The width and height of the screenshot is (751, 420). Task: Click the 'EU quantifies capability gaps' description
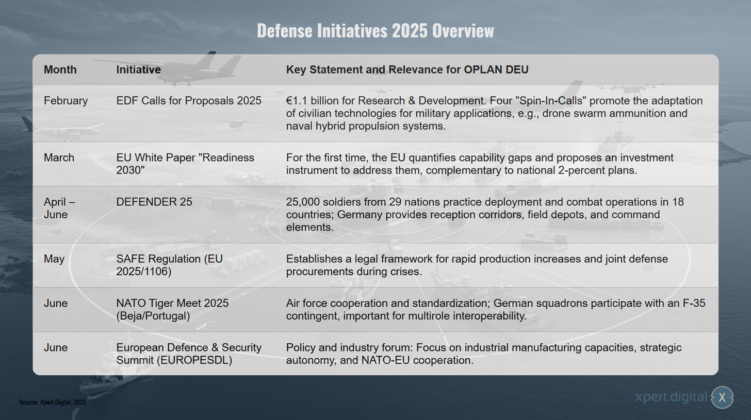[480, 164]
